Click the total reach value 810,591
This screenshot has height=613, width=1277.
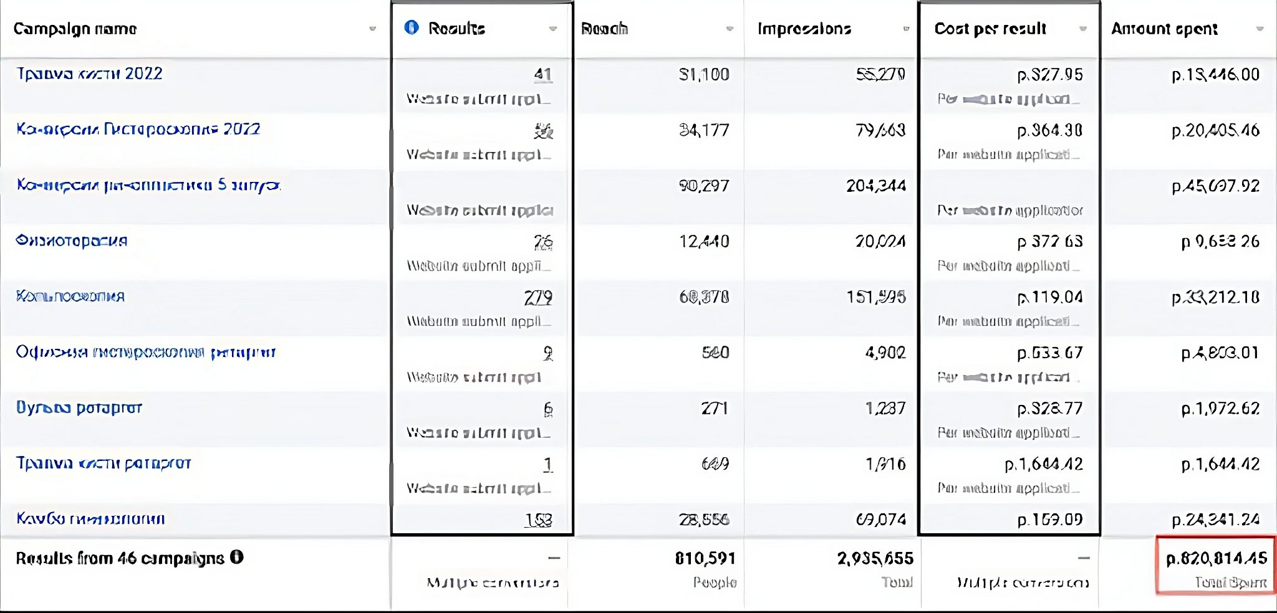pos(705,559)
